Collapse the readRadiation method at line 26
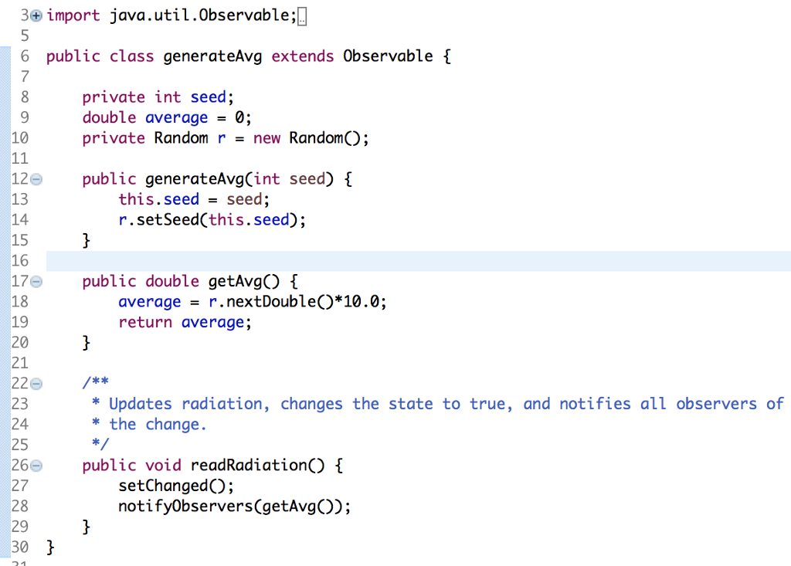Image resolution: width=791 pixels, height=566 pixels. [36, 466]
